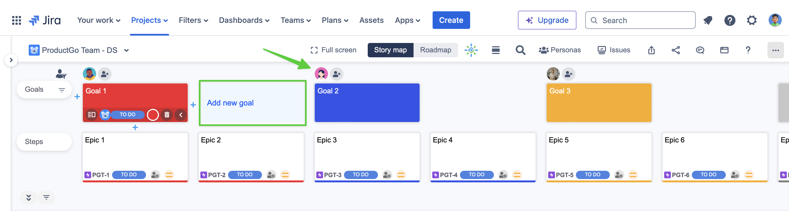
Task: Click the Jira Search field
Action: pos(640,20)
